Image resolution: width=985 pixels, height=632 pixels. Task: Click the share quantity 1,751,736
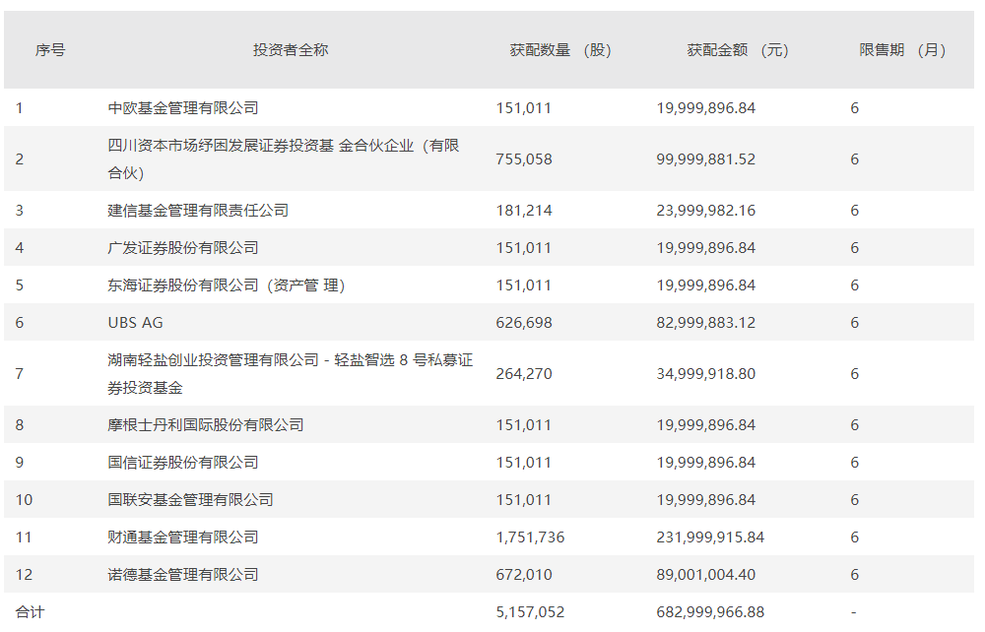point(530,537)
